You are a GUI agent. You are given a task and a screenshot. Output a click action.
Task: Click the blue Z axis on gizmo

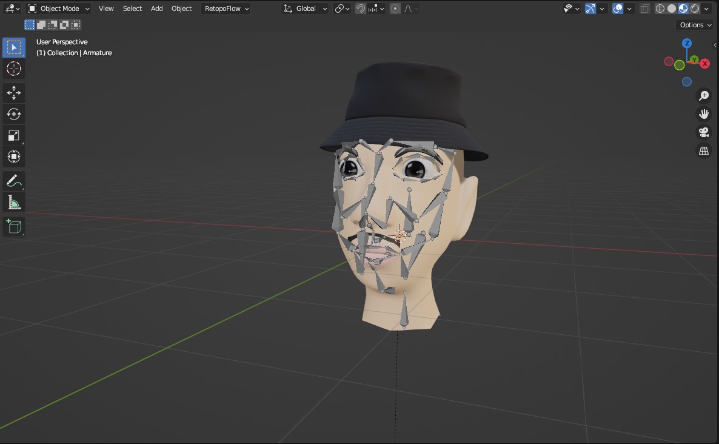(686, 43)
